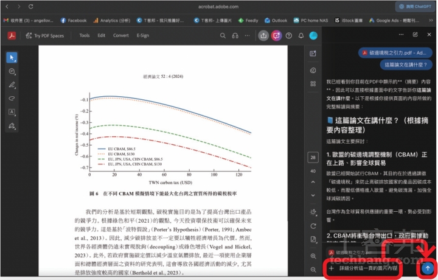Image resolution: width=438 pixels, height=280 pixels.
Task: Open the help question mark icon
Action: (289, 35)
